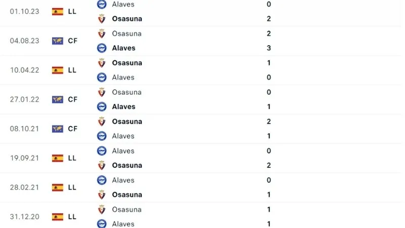Open Alaves team name in 31.12.20 match
Screen dimensions: 405x228
point(123,224)
